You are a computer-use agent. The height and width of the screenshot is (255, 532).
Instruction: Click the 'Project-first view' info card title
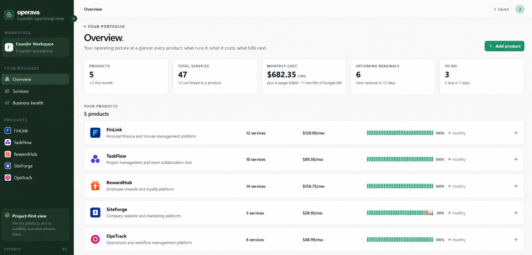pos(29,216)
